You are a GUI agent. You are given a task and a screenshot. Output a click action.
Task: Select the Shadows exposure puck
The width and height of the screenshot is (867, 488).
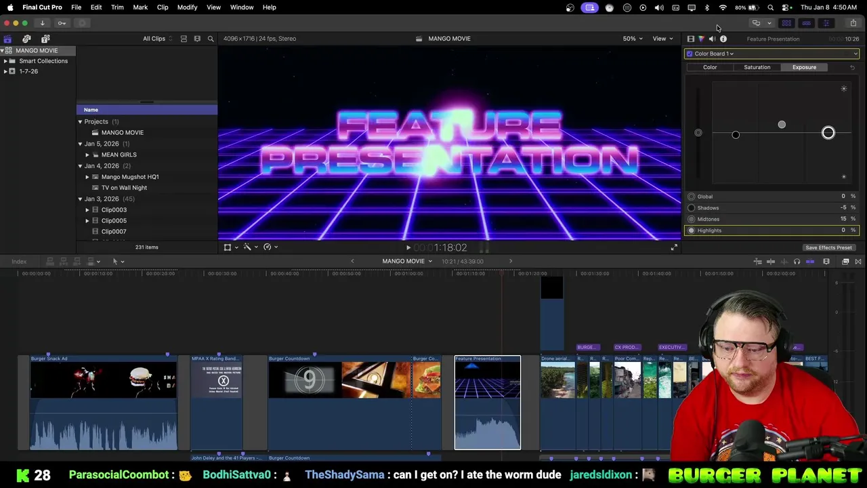click(x=736, y=135)
